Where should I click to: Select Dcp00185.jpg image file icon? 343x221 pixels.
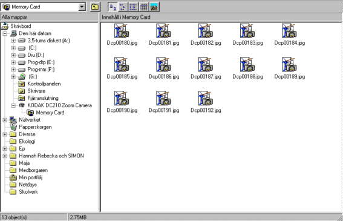pos(122,65)
